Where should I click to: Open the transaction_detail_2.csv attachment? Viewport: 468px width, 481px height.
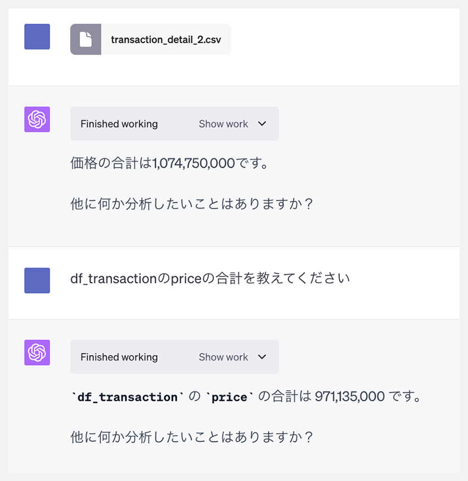150,39
